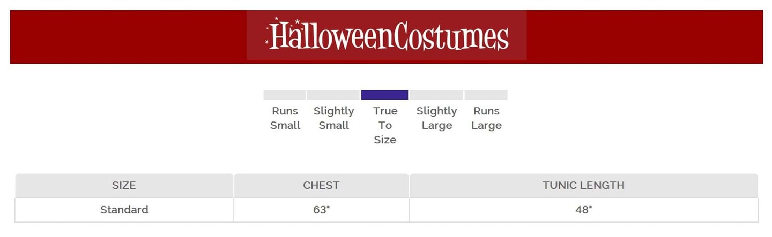Click the Runs Large text label
772x237 pixels.
(x=486, y=118)
